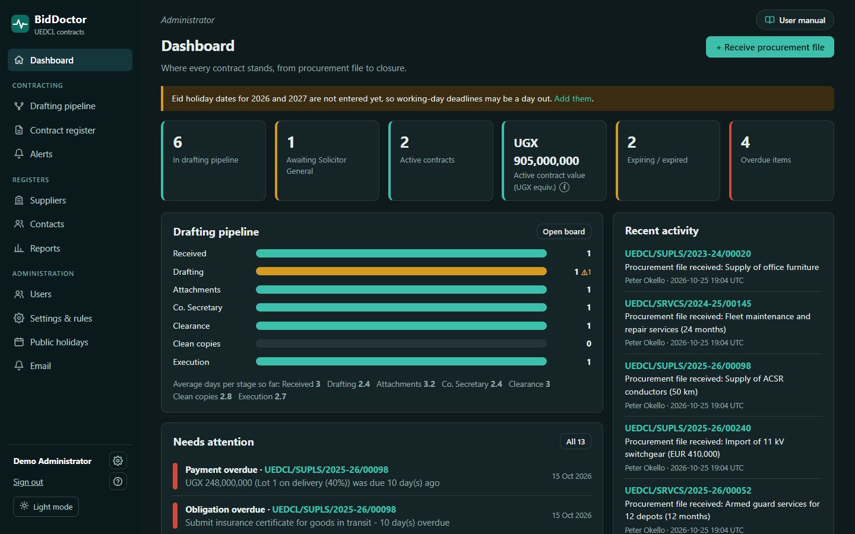This screenshot has height=534, width=855.
Task: Go to the Alerts page
Action: pyautogui.click(x=70, y=154)
